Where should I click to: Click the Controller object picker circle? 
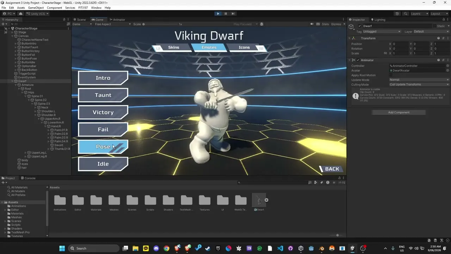pyautogui.click(x=448, y=66)
